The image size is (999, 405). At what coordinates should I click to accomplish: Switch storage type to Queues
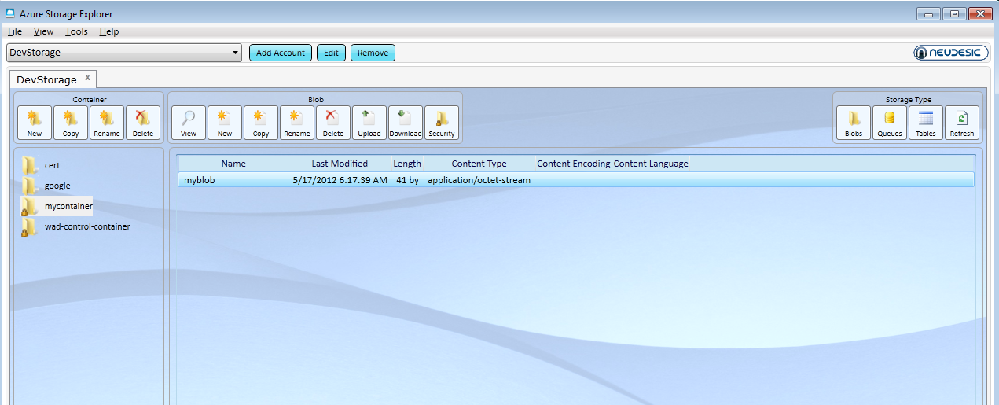tap(890, 123)
